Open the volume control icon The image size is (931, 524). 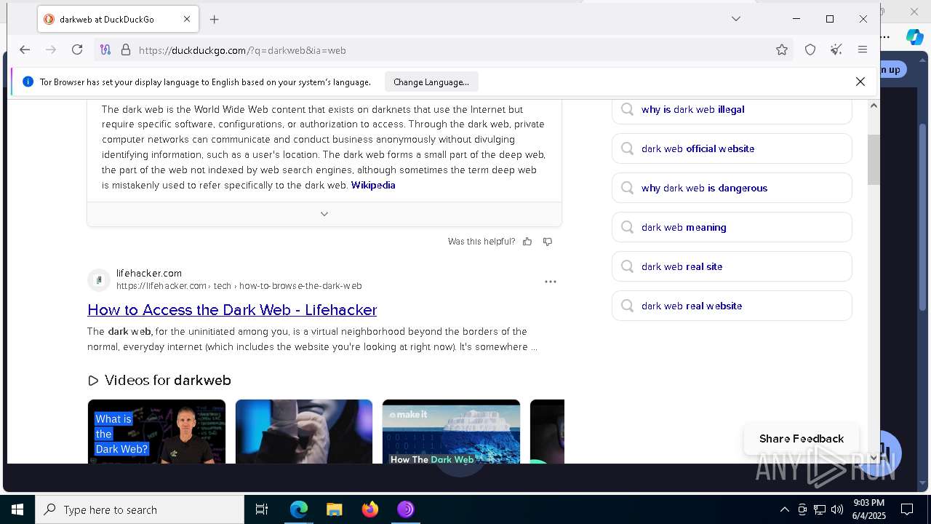836,509
